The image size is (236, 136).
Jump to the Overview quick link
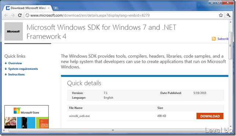click(15, 63)
